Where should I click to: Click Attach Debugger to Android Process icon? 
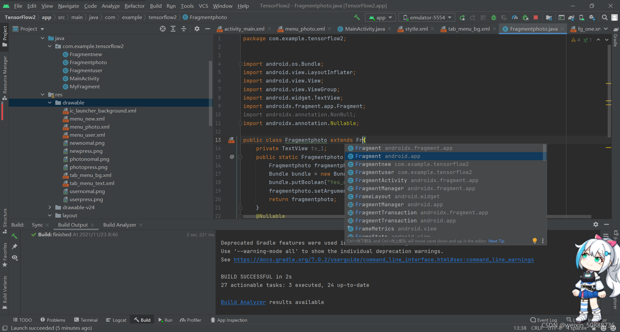pos(525,17)
